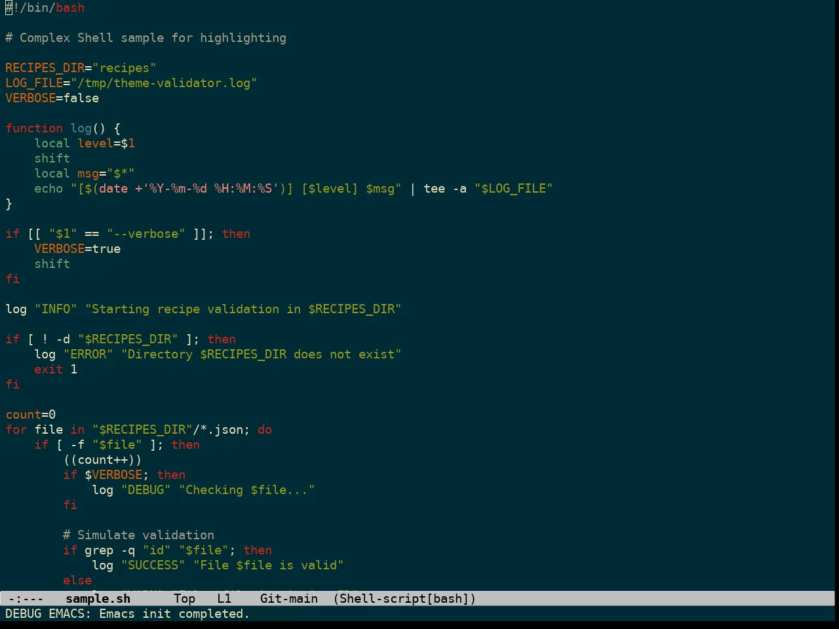Viewport: 839px width, 629px height.
Task: Click the -:--- buffer status indicator
Action: point(26,598)
